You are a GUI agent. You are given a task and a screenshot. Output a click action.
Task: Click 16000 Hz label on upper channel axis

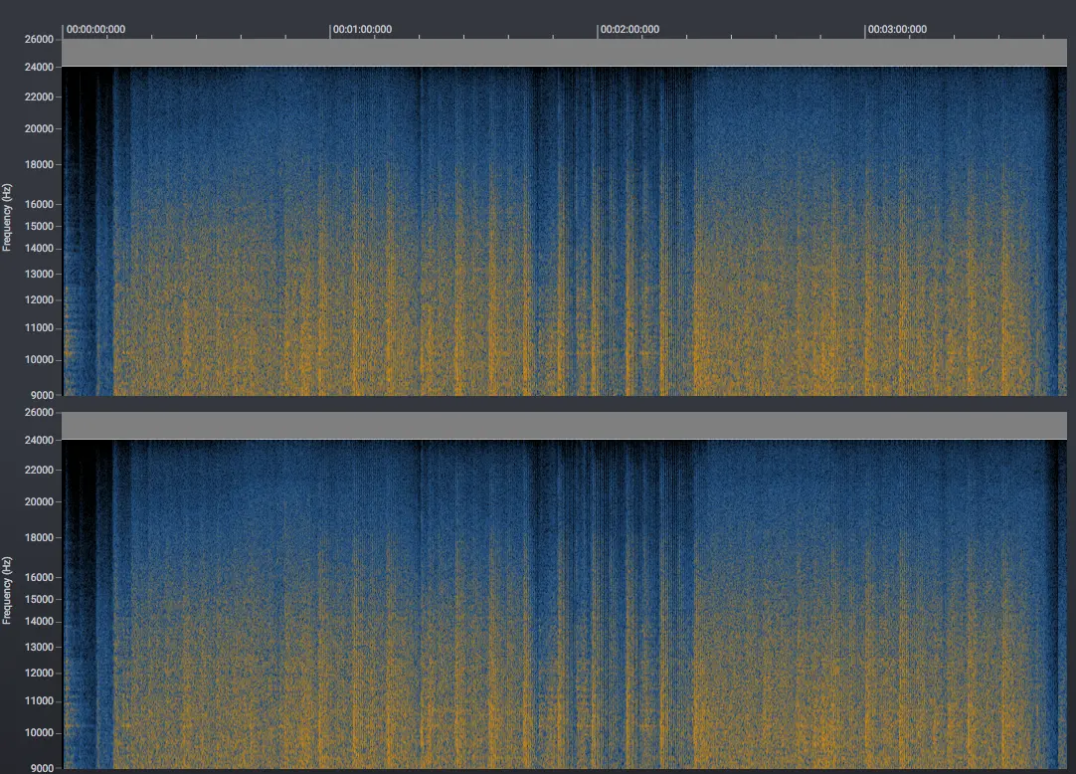39,204
